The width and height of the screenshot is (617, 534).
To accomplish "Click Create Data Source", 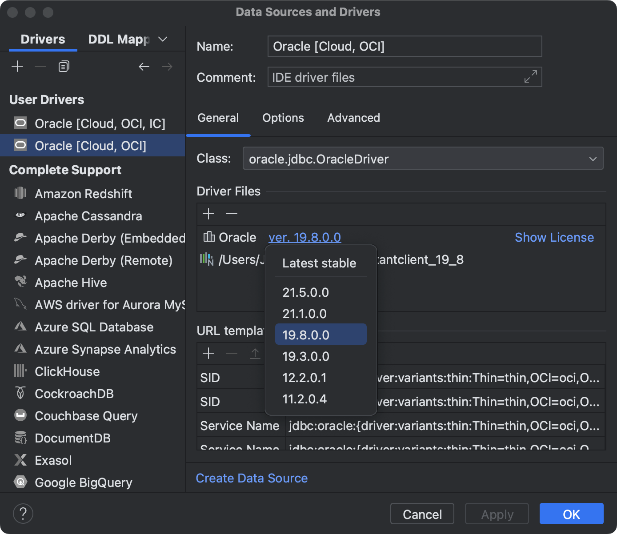I will [252, 478].
